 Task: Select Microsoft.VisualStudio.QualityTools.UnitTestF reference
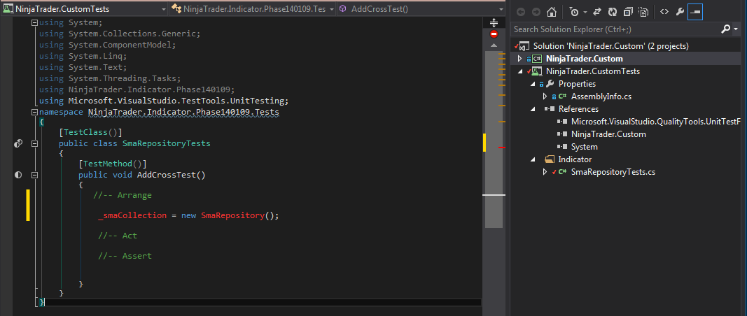pyautogui.click(x=656, y=122)
